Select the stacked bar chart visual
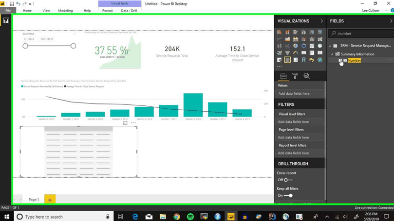Image resolution: width=394 pixels, height=221 pixels. pos(279,32)
